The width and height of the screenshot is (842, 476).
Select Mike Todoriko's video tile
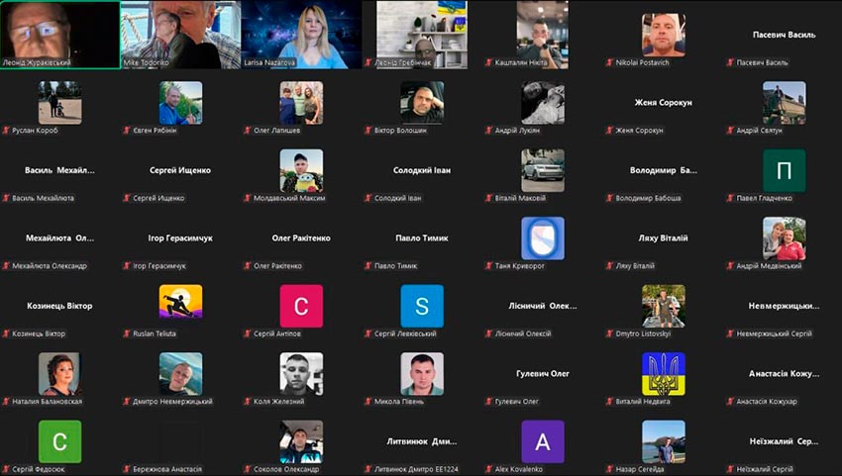point(180,34)
